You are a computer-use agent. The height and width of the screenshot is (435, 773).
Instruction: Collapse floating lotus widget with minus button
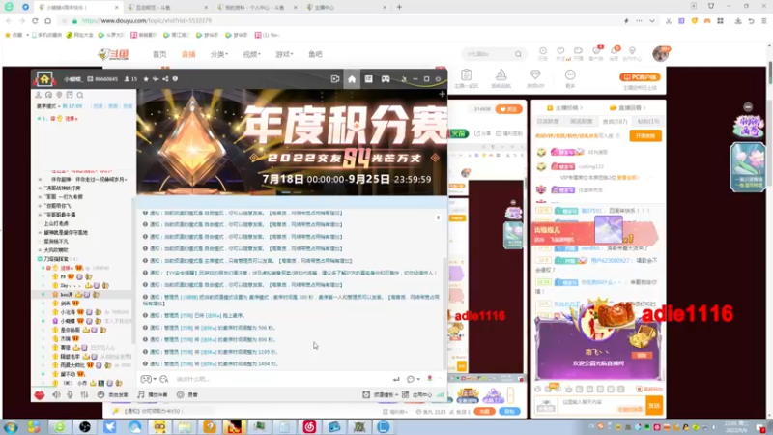(x=748, y=107)
